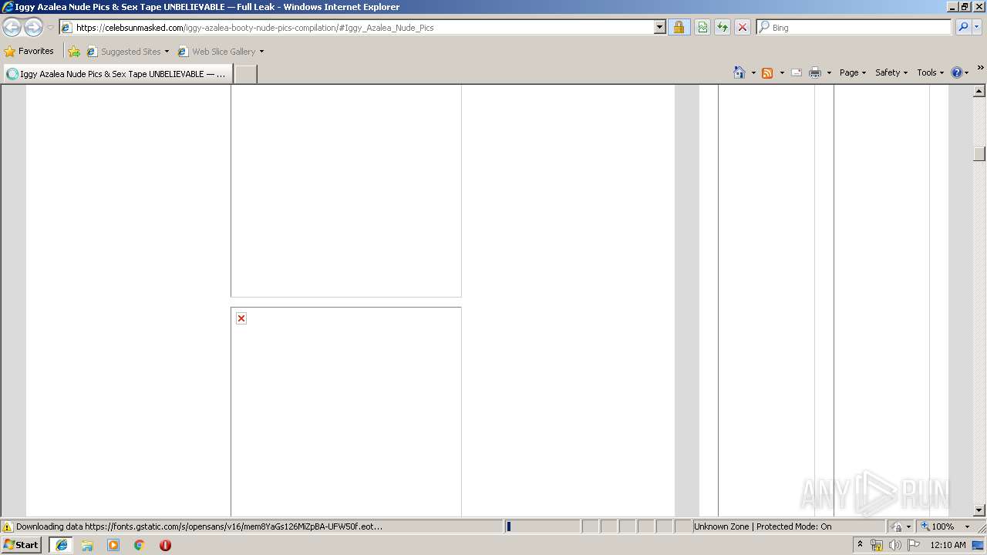Click into the address bar URL field

(x=356, y=28)
